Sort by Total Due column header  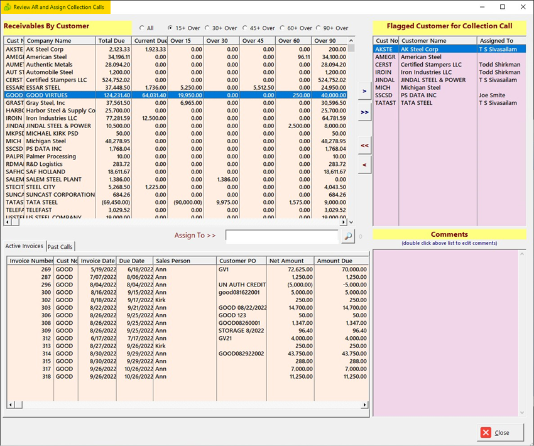click(x=114, y=40)
